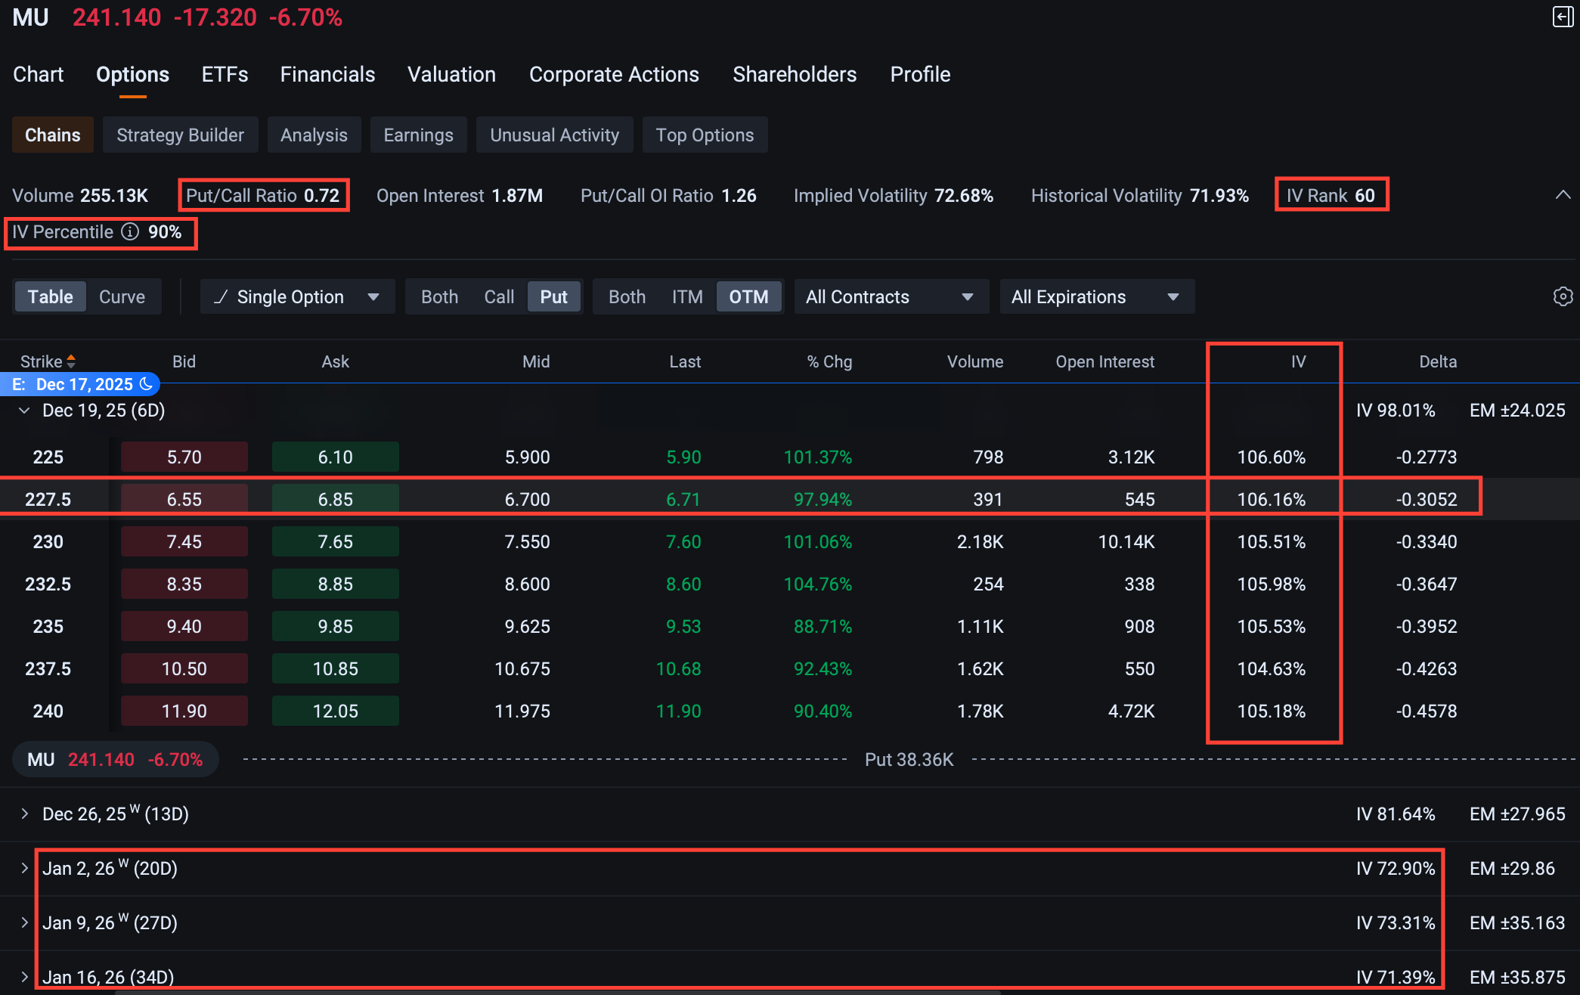Collapse the stats summary with up chevron

pos(1563,195)
